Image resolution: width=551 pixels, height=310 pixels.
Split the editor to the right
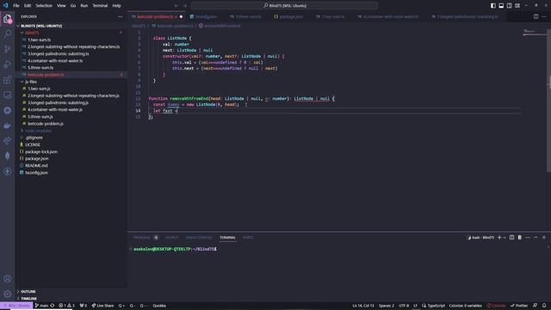536,16
